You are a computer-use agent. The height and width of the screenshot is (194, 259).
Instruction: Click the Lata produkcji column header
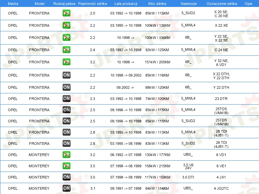coord(126,4)
